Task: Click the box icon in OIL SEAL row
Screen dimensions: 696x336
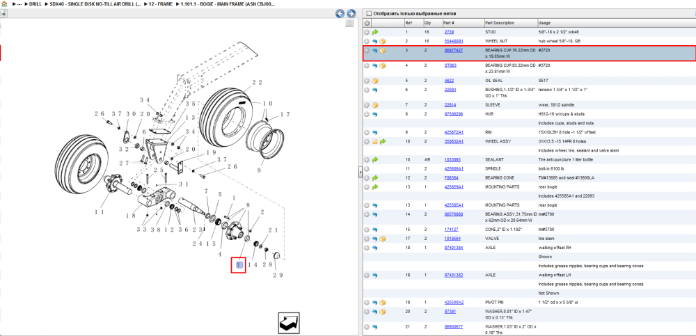Action: 375,81
